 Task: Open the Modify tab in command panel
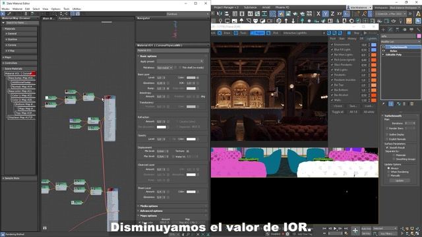click(390, 29)
